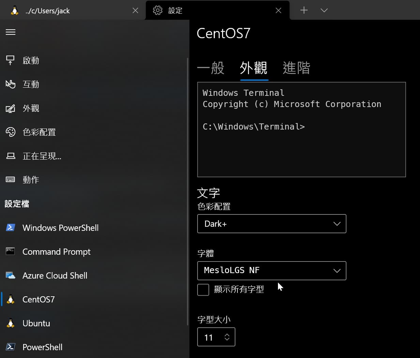Enable the 顯示所有字型 checkbox
The image size is (420, 358).
(x=203, y=290)
